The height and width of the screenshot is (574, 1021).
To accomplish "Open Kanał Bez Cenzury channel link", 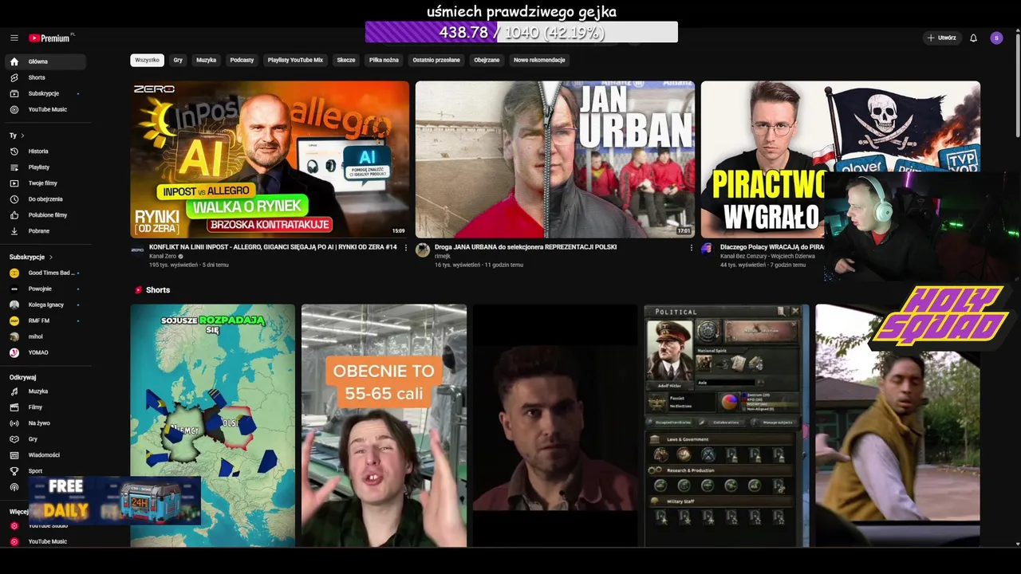I will pos(767,257).
